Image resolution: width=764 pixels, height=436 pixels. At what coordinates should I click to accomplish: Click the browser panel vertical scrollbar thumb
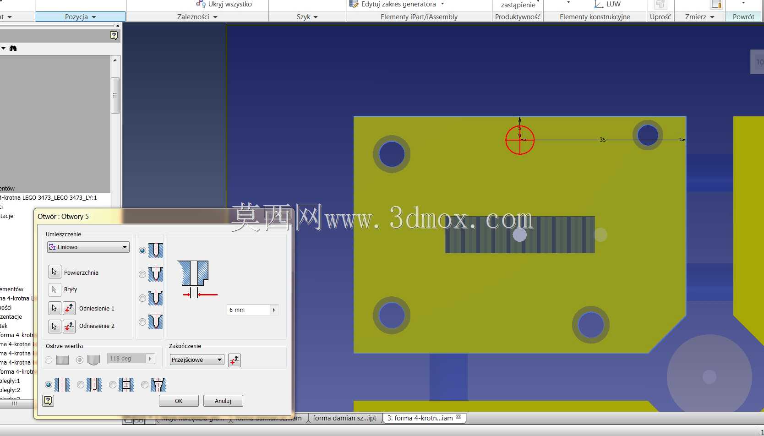(x=115, y=95)
